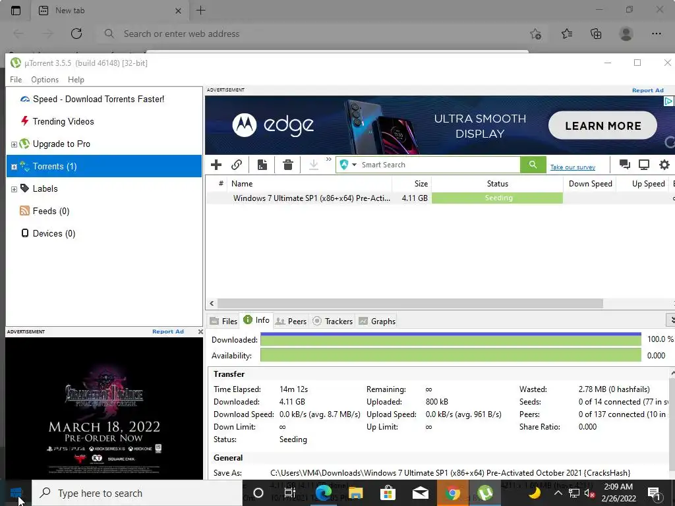This screenshot has width=675, height=506.
Task: Click the Start download arrow icon
Action: pyautogui.click(x=314, y=165)
